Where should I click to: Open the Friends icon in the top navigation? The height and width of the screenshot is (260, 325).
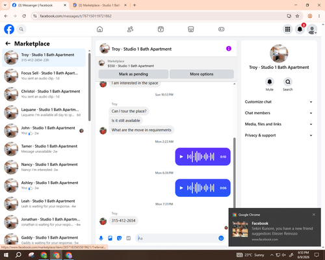pyautogui.click(x=130, y=29)
